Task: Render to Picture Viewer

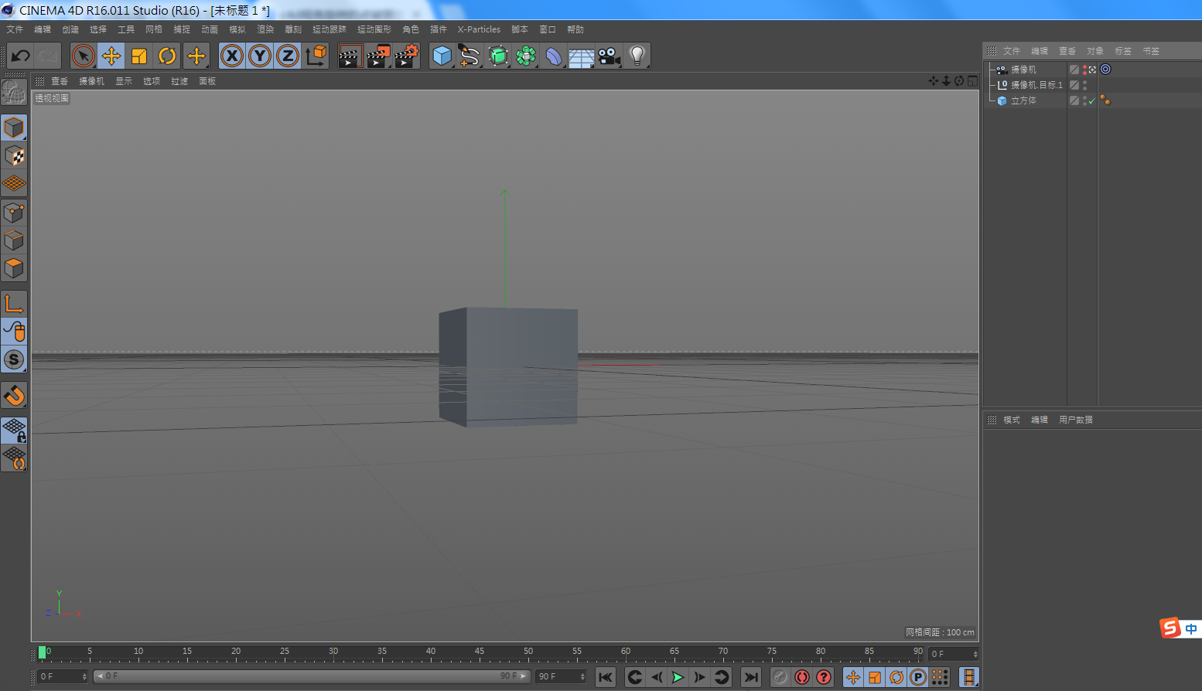Action: (378, 56)
